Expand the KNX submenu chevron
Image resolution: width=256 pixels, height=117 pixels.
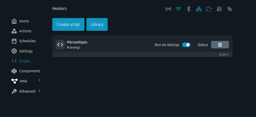click(39, 80)
